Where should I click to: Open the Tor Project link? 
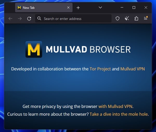pyautogui.click(x=100, y=69)
